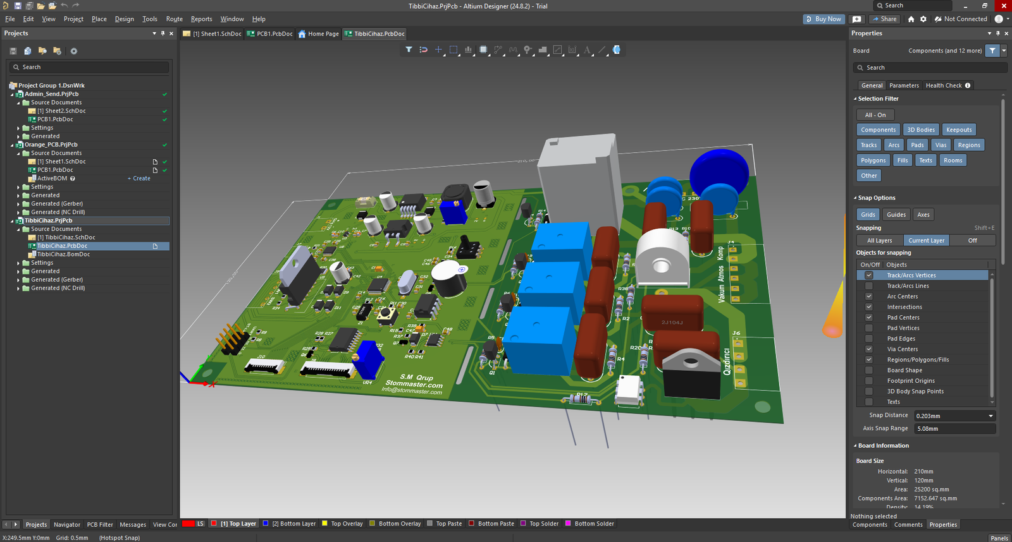The height and width of the screenshot is (542, 1012).
Task: Click the Top Layer red color swatch
Action: tap(214, 524)
